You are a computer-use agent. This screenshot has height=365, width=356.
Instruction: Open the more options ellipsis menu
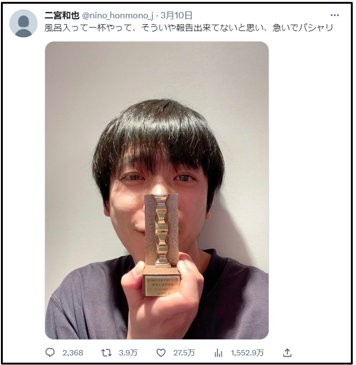click(335, 15)
